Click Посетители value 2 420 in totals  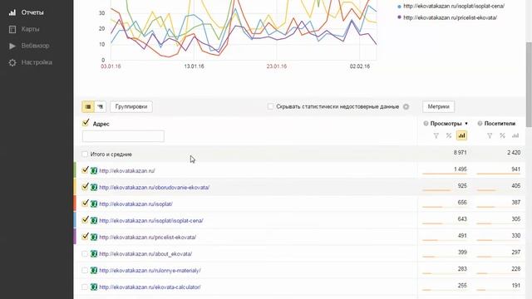tap(514, 153)
